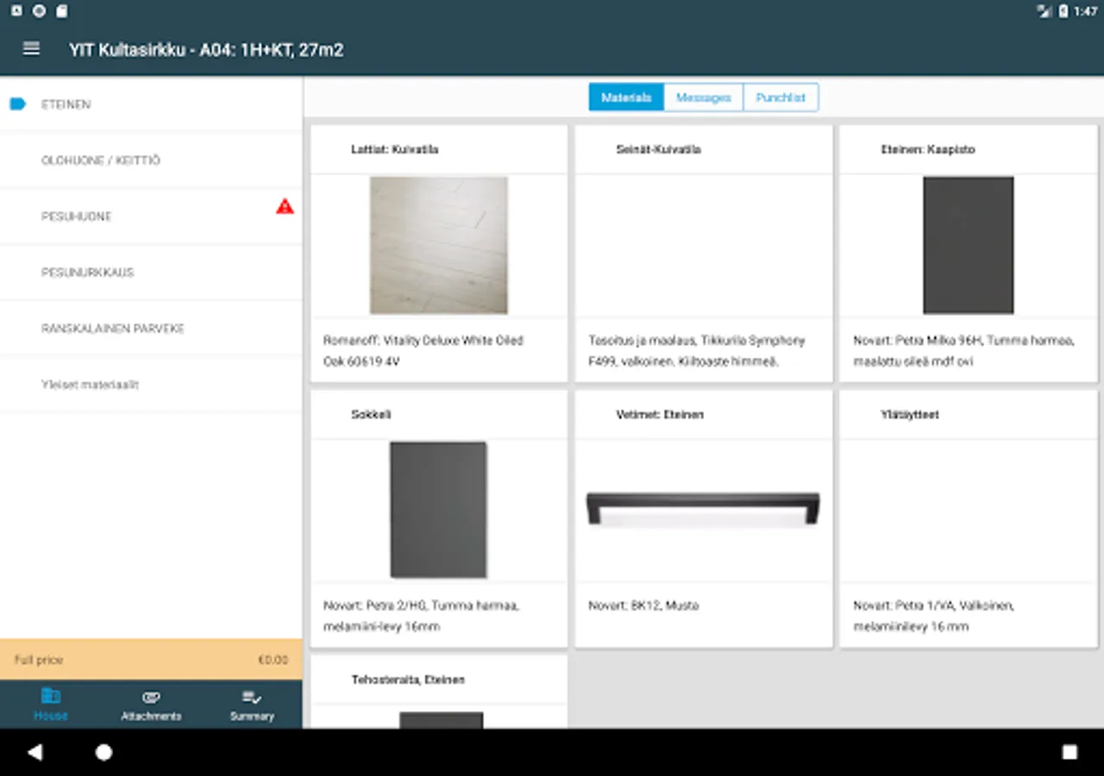Open the Seinät-Kuivatila card title
The image size is (1104, 776).
[x=658, y=149]
